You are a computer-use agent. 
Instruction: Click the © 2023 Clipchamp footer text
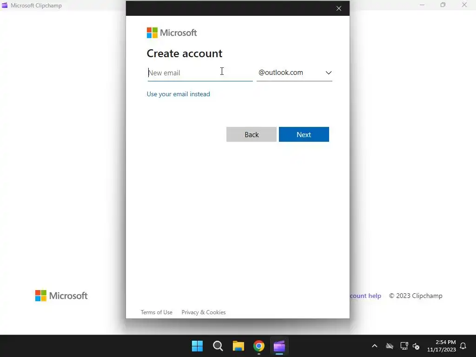tap(416, 296)
